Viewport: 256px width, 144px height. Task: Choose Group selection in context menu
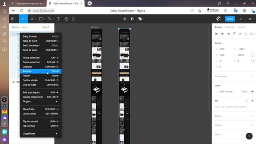(40, 58)
